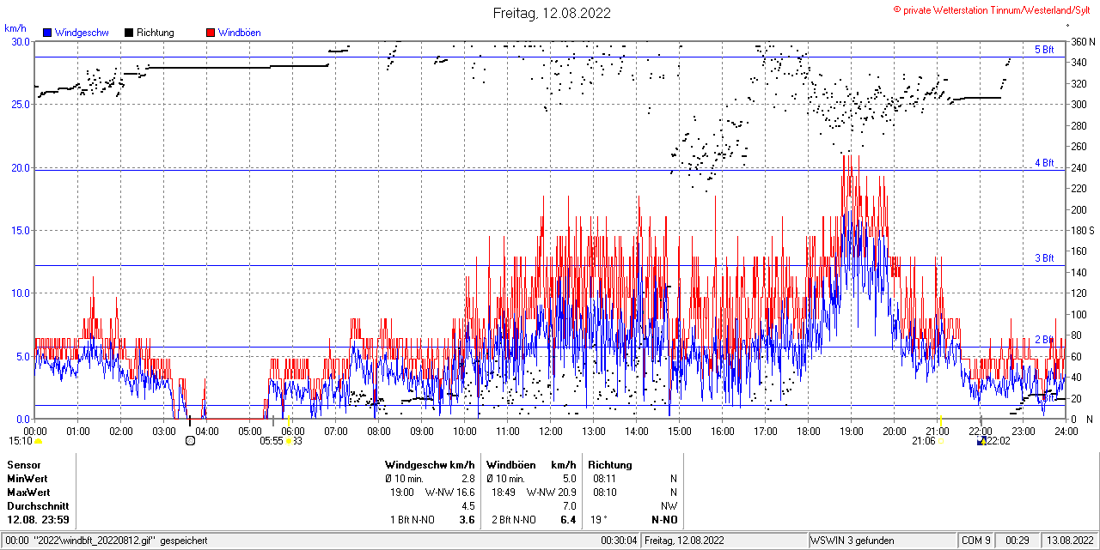Click the MaxWert row label
Image resolution: width=1100 pixels, height=550 pixels.
(x=29, y=493)
